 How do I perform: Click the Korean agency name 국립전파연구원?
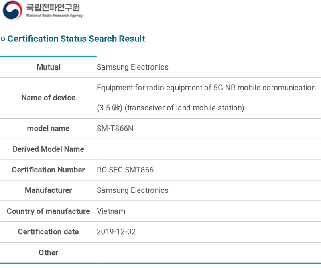click(53, 8)
